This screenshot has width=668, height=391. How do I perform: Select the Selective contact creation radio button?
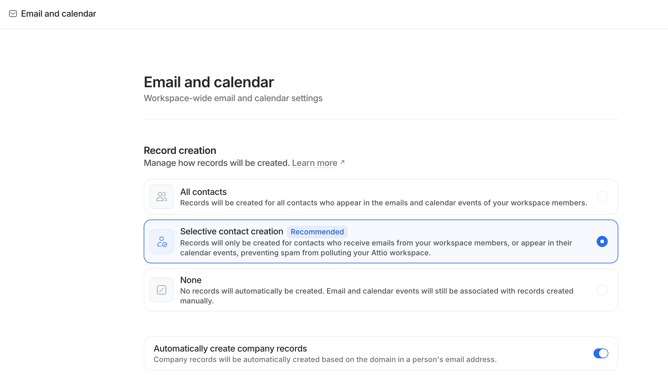(602, 241)
